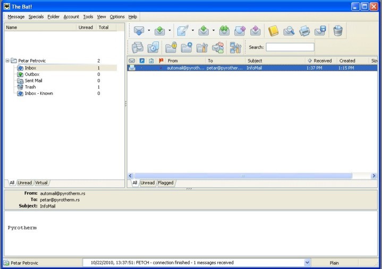Screen dimensions: 382x269
Task: Click the create new folder icon
Action: [186, 47]
